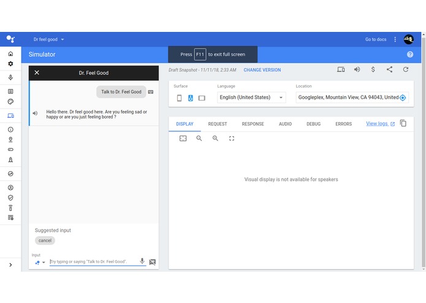Open the analytics icon in sidebar
Image resolution: width=426 pixels, height=303 pixels.
10,174
